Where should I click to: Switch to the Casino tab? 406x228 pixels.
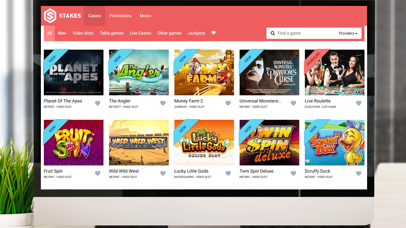(94, 16)
